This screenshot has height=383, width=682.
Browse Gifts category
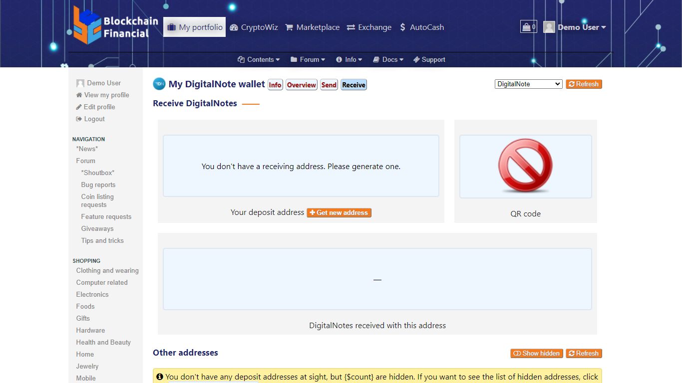pyautogui.click(x=83, y=318)
